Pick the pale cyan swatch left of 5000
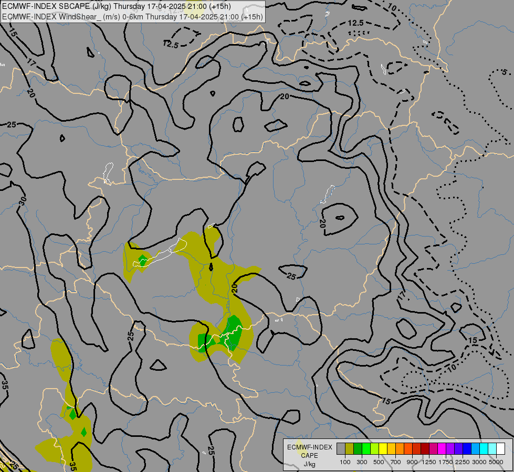The width and height of the screenshot is (514, 472). tap(492, 448)
